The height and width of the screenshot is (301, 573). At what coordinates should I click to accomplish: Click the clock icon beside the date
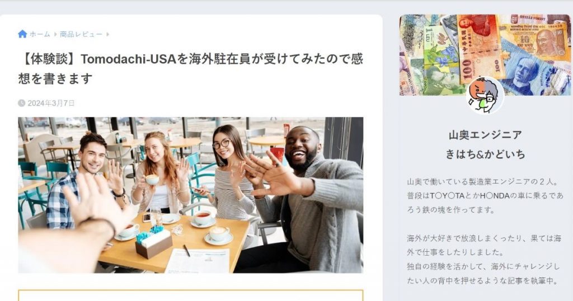[x=22, y=103]
